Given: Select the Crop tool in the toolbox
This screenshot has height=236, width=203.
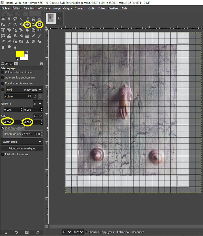Looking at the screenshot, I should pos(39,25).
